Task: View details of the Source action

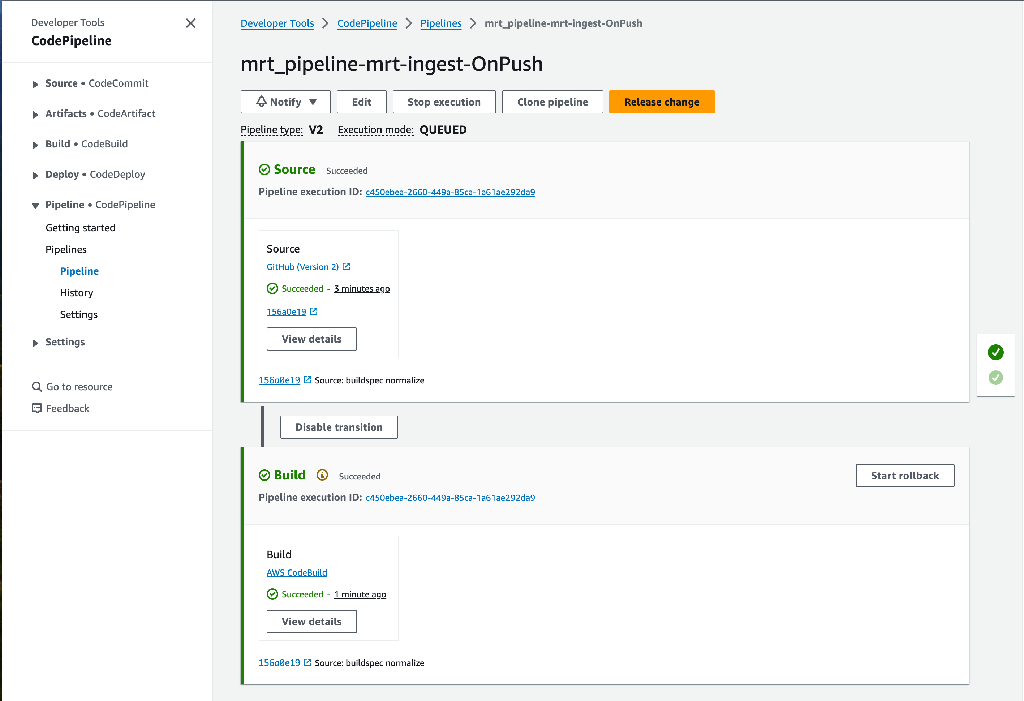Action: click(311, 339)
